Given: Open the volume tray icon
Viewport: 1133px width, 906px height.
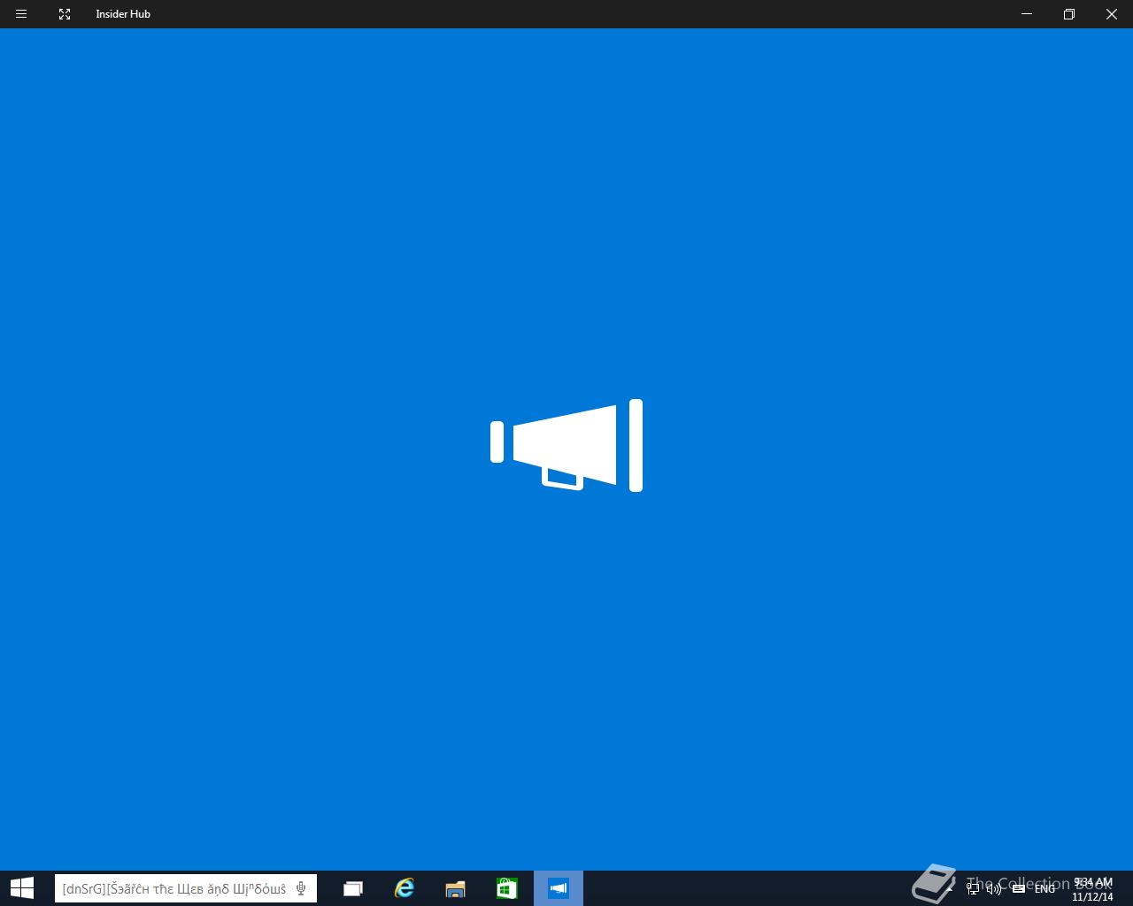Looking at the screenshot, I should [x=994, y=888].
